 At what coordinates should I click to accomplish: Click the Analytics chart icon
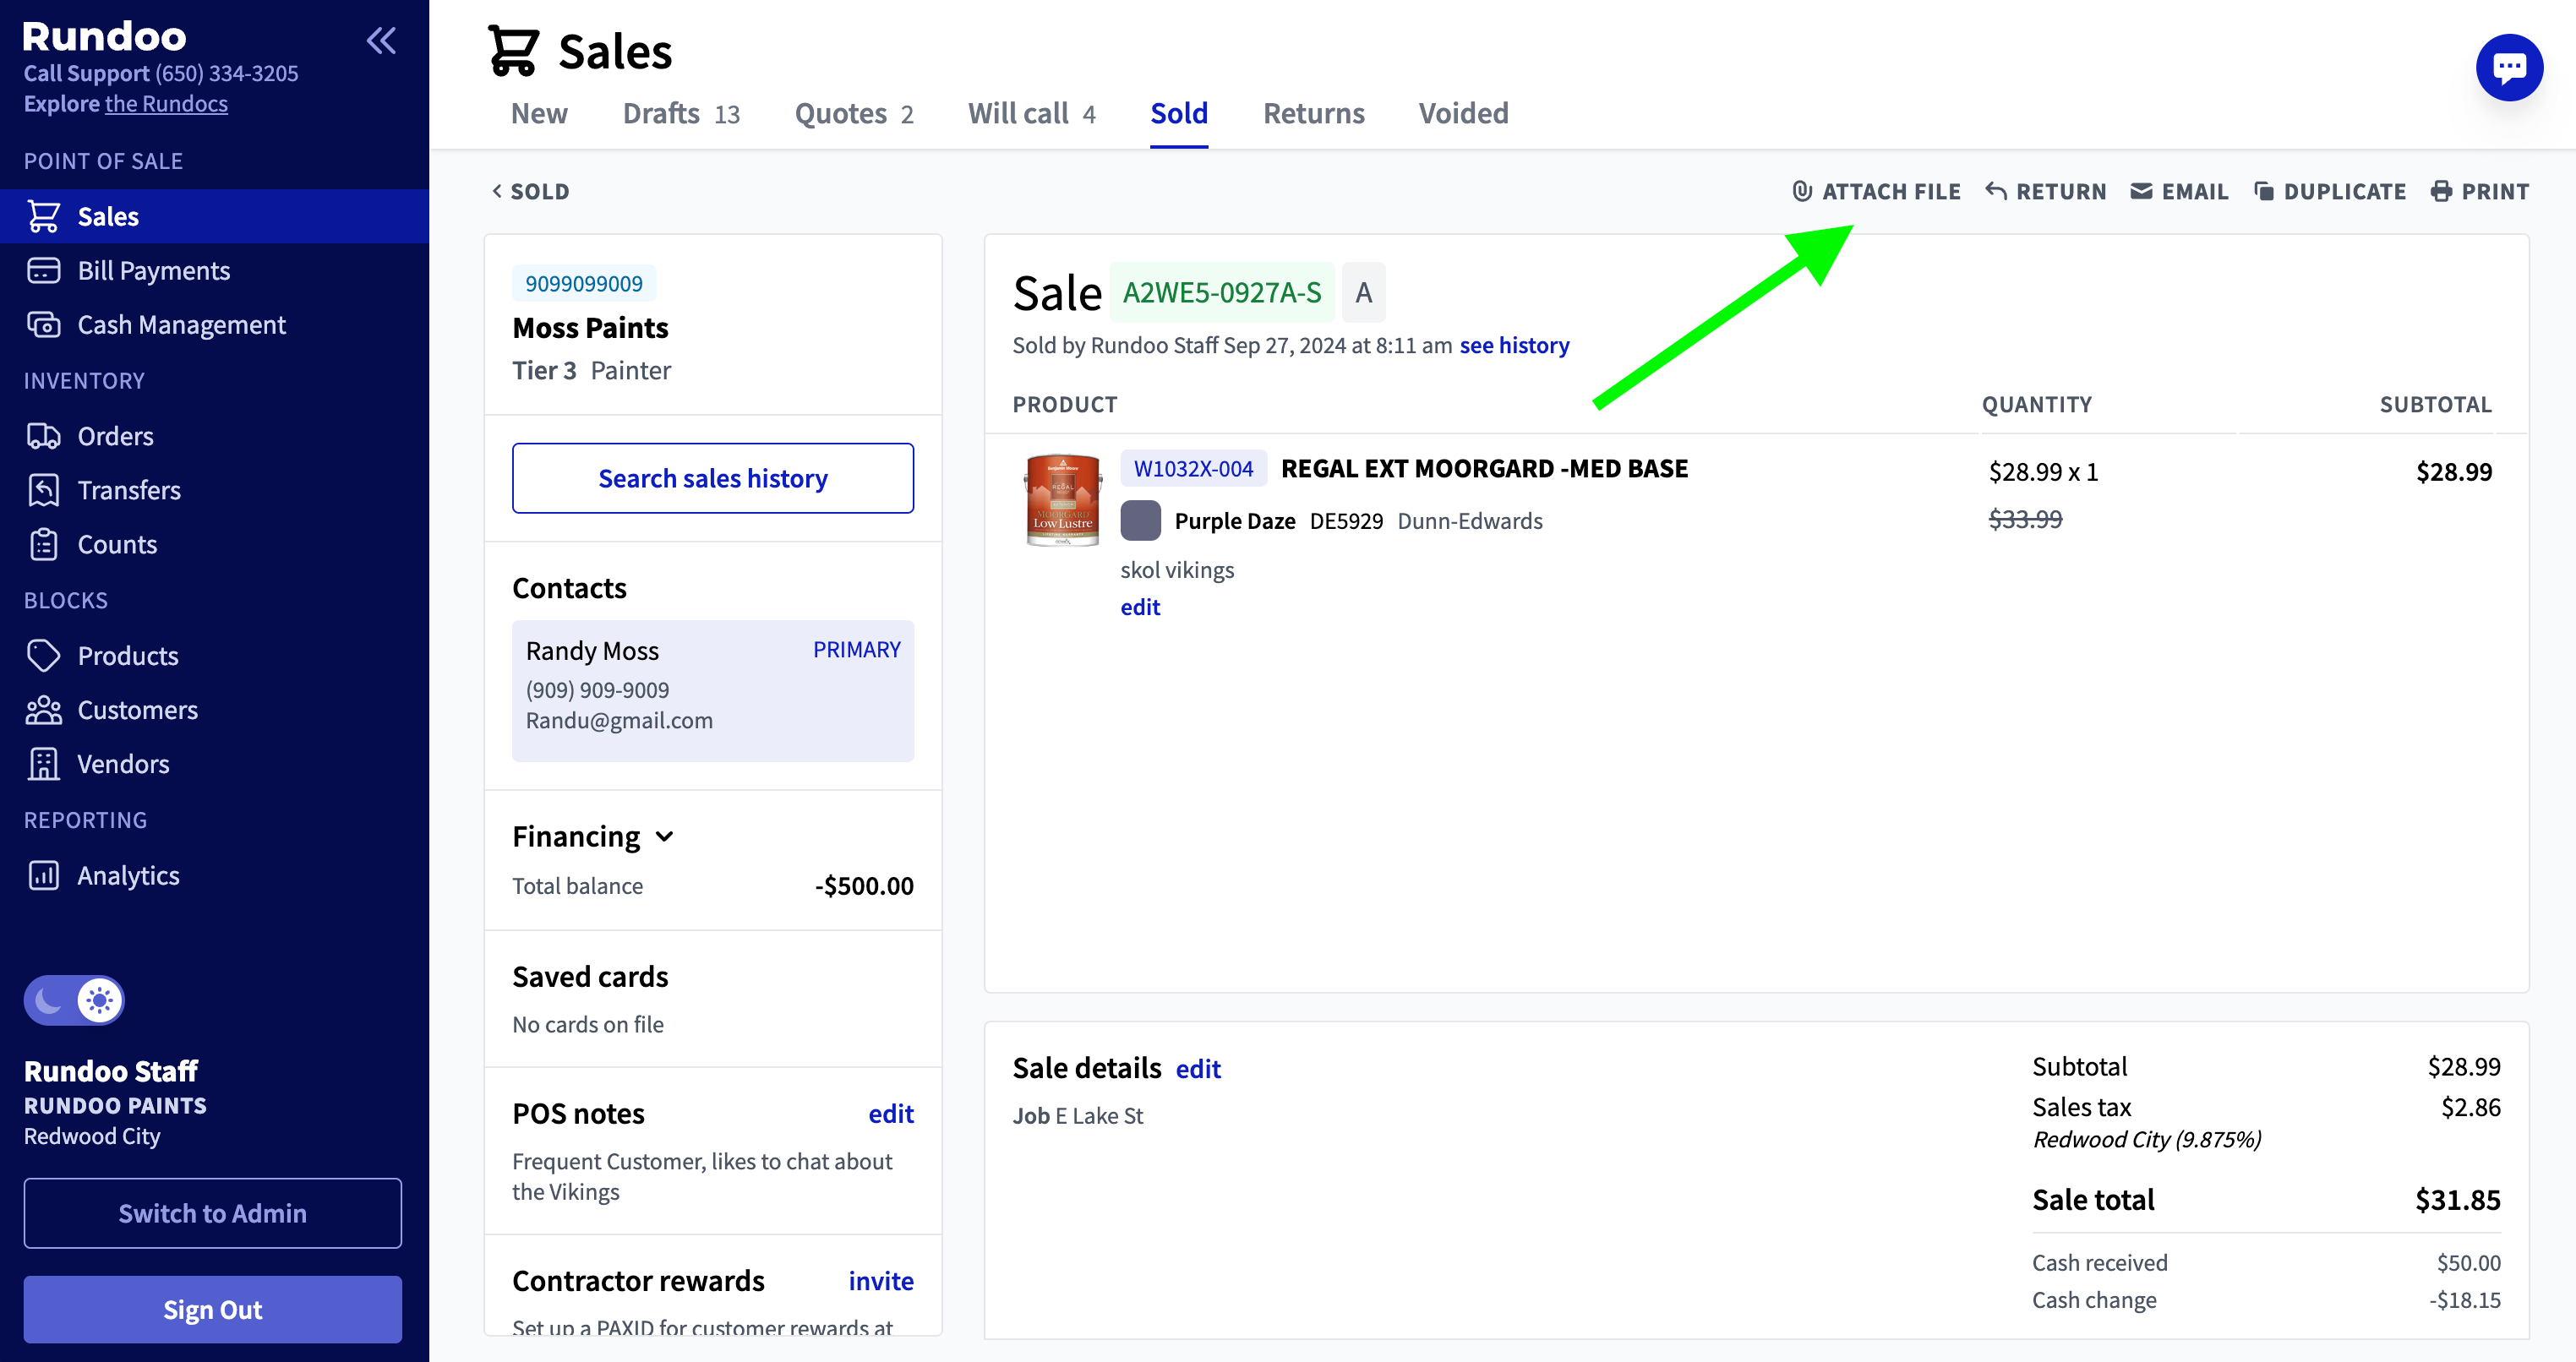pos(44,876)
